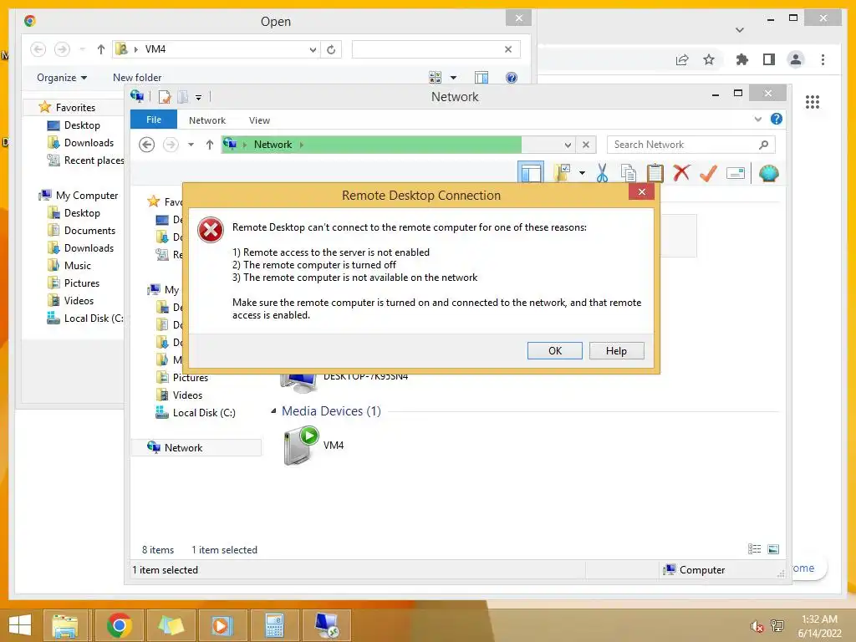Open the File tab in Network window
Image resolution: width=856 pixels, height=642 pixels.
tap(154, 120)
